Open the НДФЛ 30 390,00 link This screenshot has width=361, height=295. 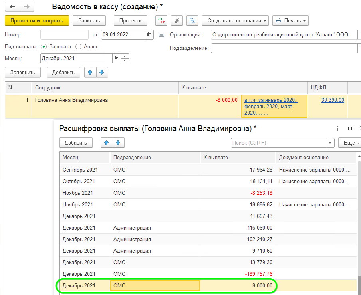point(332,100)
